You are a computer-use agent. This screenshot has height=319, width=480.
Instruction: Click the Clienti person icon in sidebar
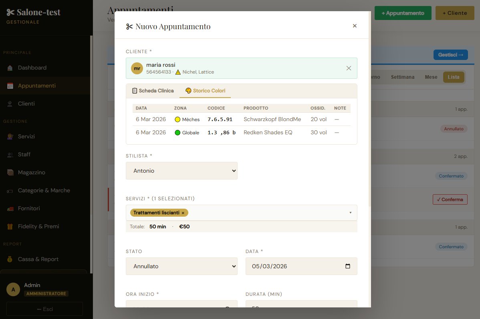coord(10,104)
